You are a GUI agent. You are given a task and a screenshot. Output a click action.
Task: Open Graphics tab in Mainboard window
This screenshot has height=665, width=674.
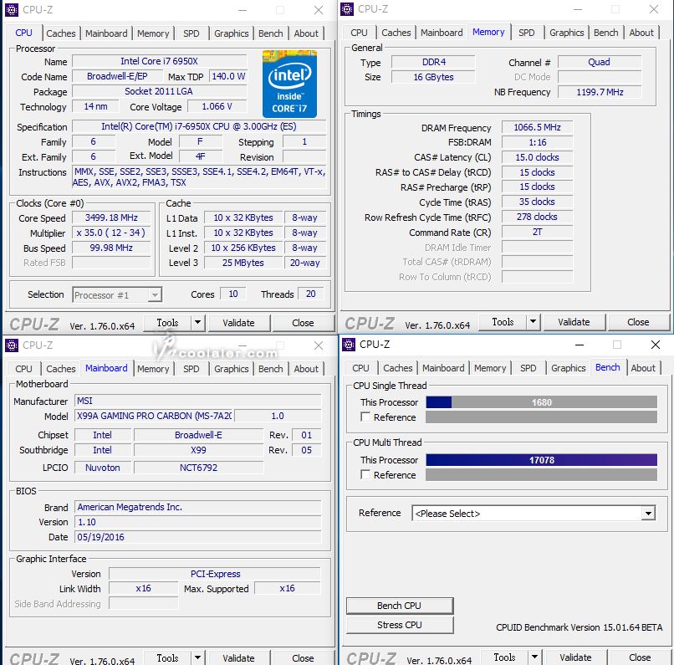pos(232,369)
